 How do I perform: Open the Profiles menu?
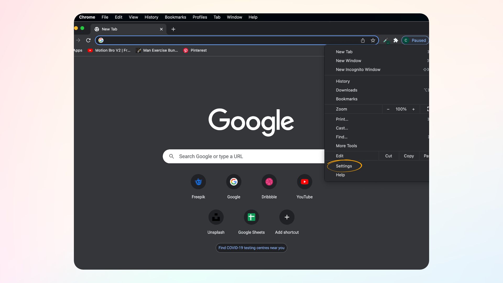coord(200,17)
